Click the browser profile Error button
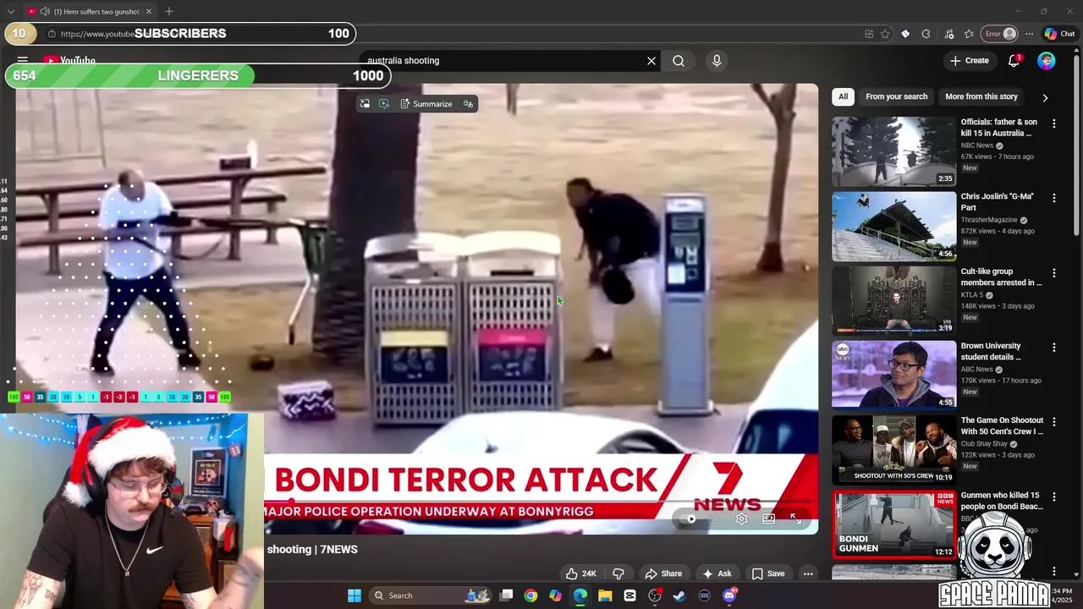Viewport: 1083px width, 609px height. [999, 34]
